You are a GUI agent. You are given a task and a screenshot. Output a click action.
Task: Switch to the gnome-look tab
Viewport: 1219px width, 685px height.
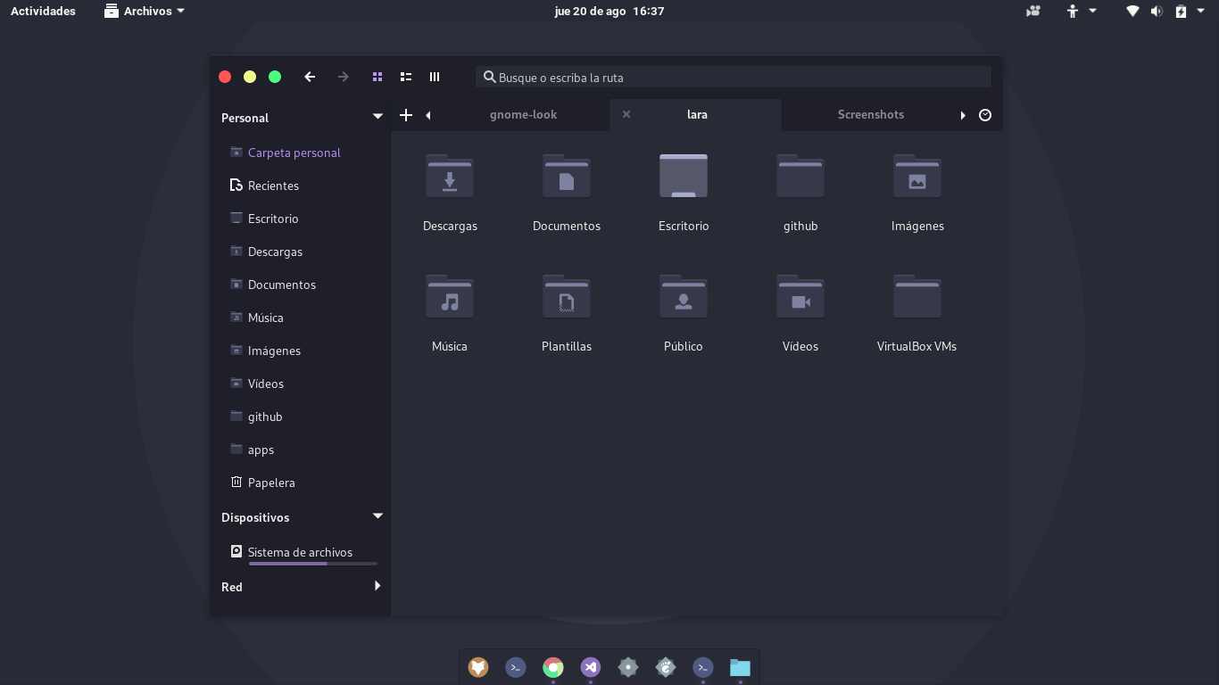pyautogui.click(x=523, y=114)
